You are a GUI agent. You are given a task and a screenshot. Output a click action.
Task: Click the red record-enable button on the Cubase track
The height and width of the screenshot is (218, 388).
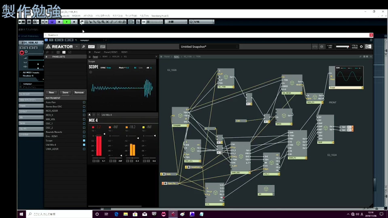22,52
